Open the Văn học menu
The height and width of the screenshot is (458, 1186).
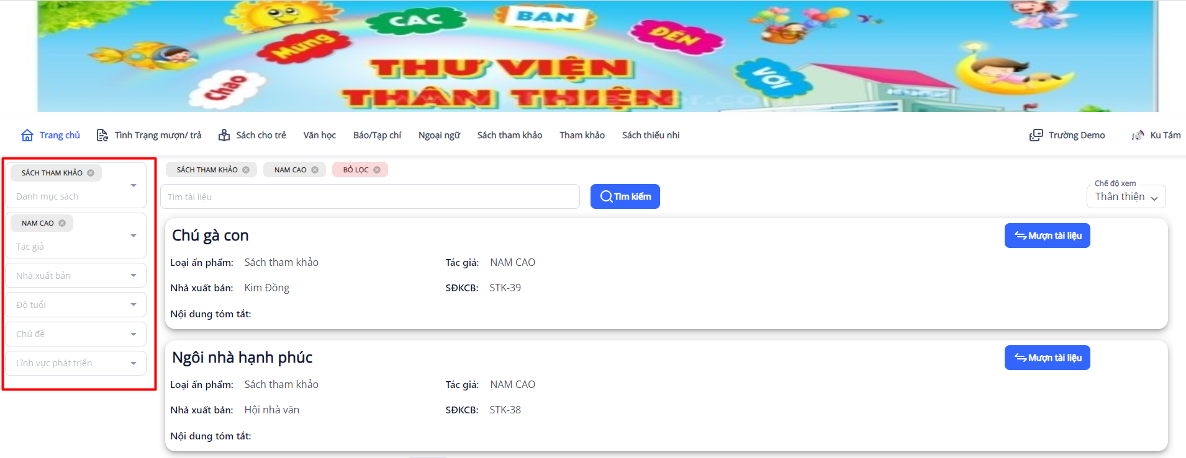[x=320, y=135]
